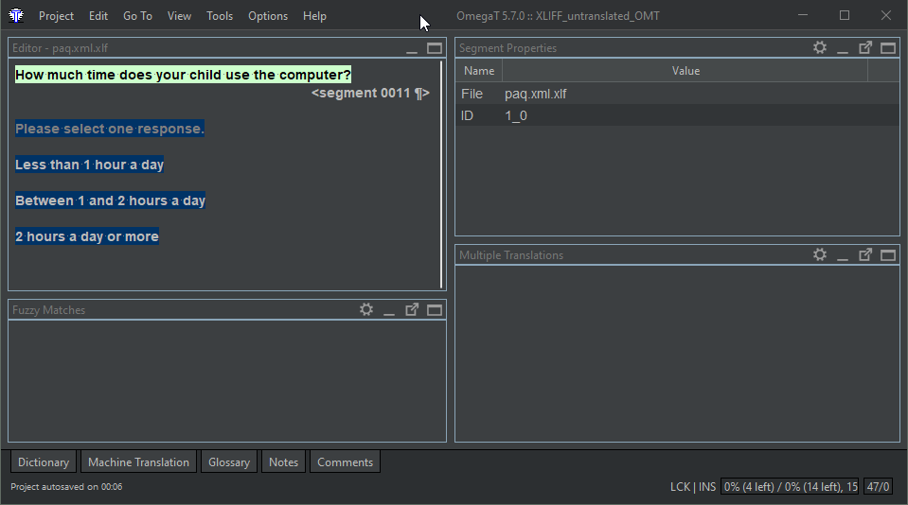Click the INS insert mode indicator

[707, 487]
